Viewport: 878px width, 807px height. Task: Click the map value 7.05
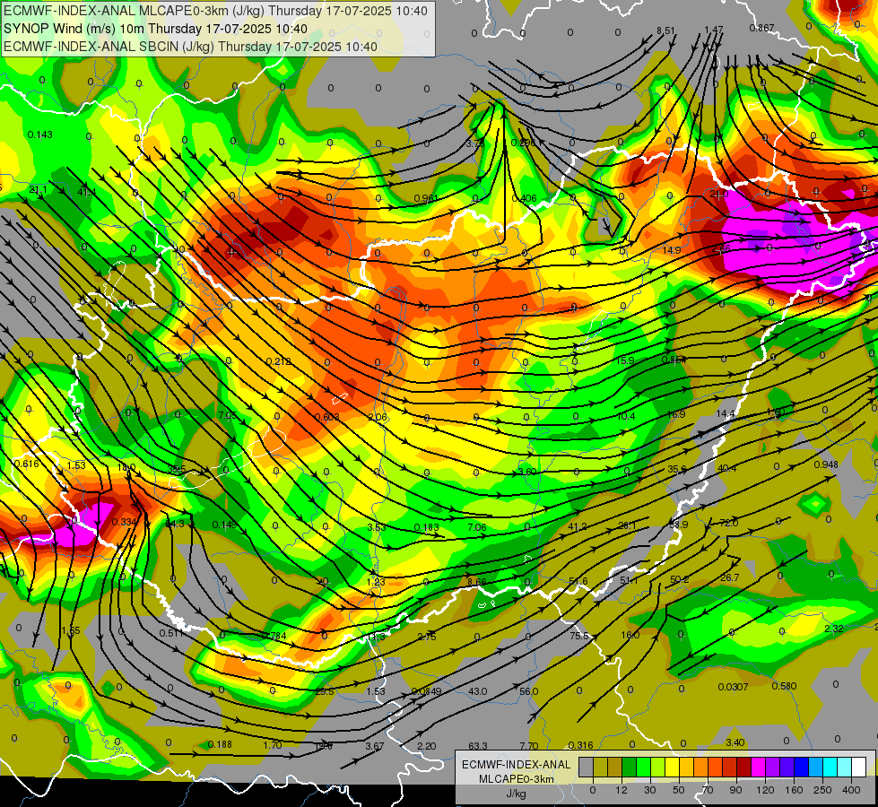click(227, 415)
